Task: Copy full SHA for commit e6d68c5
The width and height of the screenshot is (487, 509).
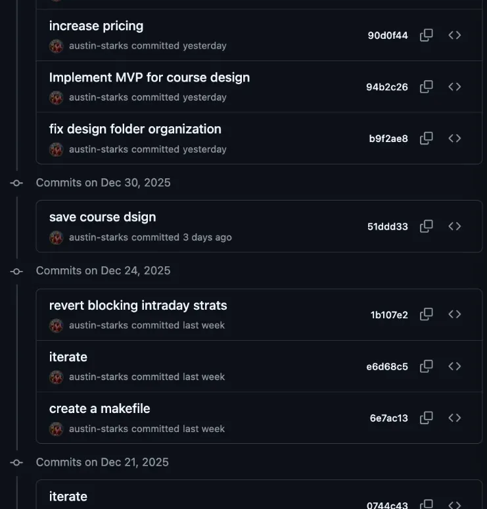Action: point(427,366)
